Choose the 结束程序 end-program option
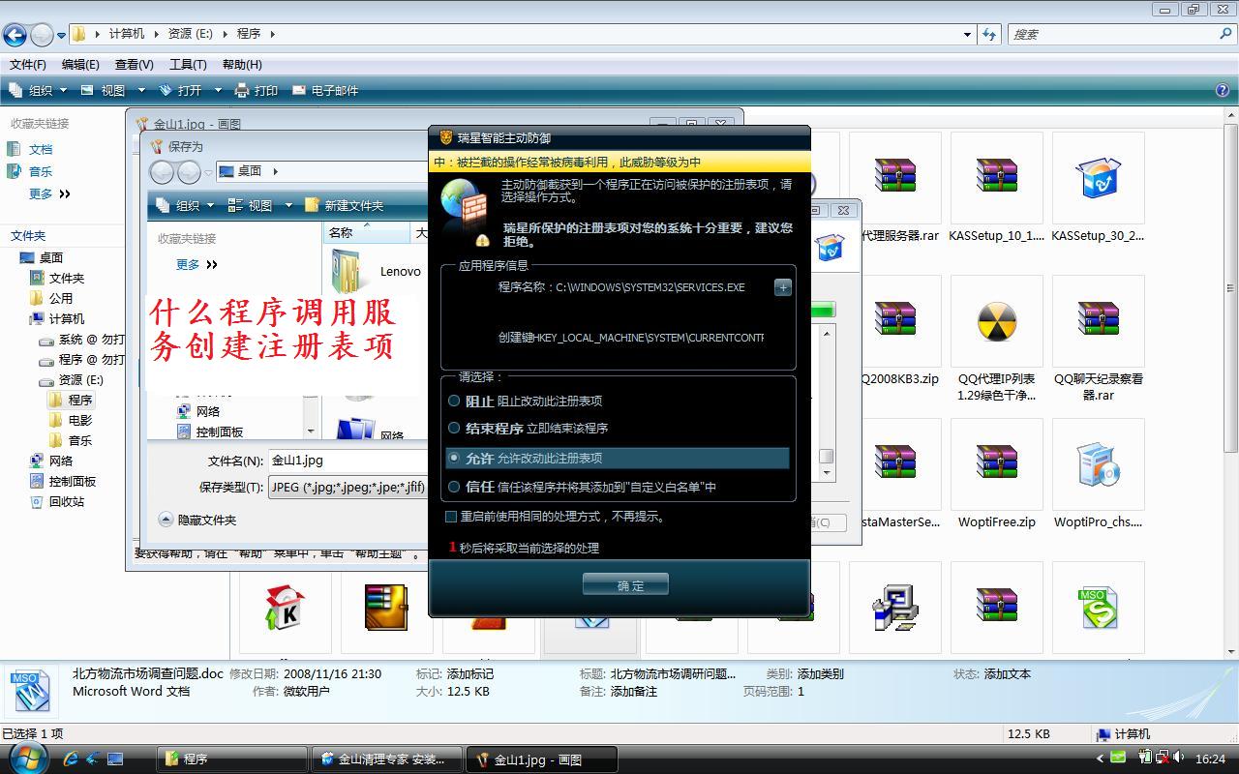The image size is (1239, 774). pyautogui.click(x=454, y=428)
